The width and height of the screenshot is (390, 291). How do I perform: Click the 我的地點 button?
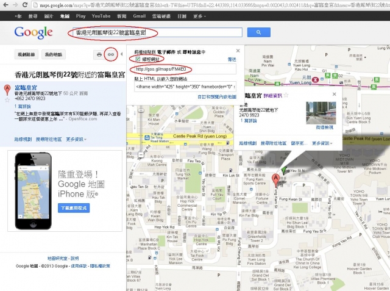pyautogui.click(x=53, y=55)
